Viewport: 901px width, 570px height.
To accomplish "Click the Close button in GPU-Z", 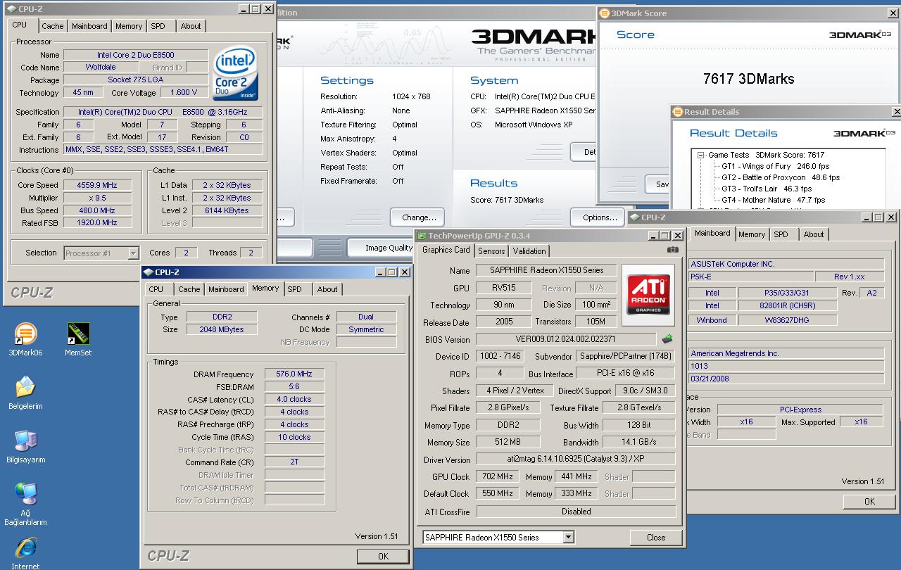I will coord(656,537).
